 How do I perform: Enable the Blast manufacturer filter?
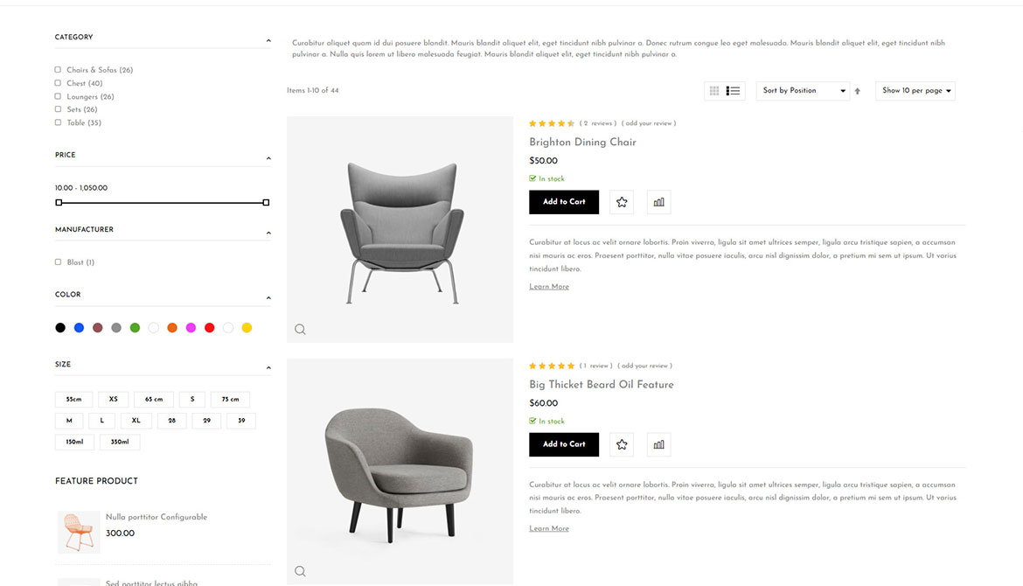click(59, 262)
